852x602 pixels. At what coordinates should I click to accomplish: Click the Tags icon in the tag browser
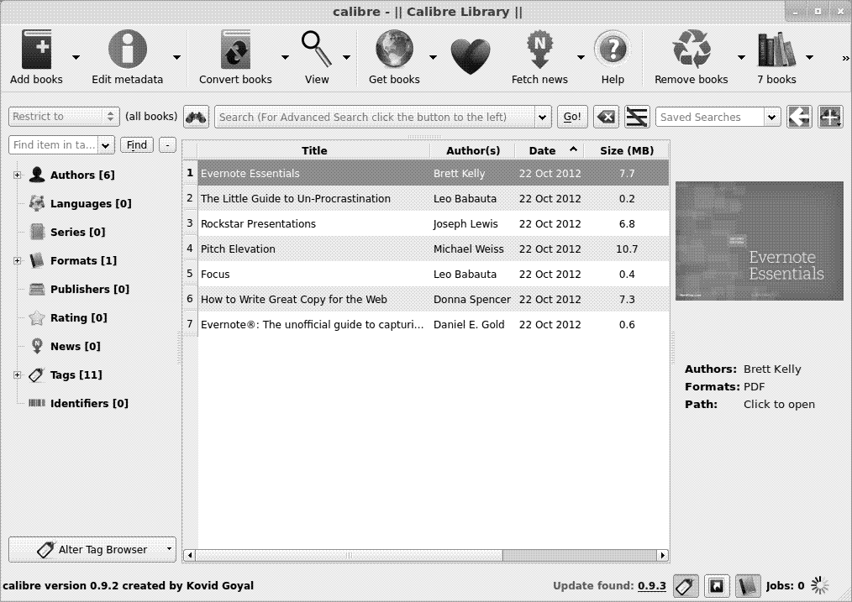coord(37,374)
